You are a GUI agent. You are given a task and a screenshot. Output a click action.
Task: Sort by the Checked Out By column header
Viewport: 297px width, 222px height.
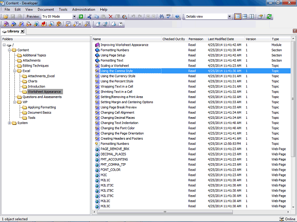(x=174, y=39)
